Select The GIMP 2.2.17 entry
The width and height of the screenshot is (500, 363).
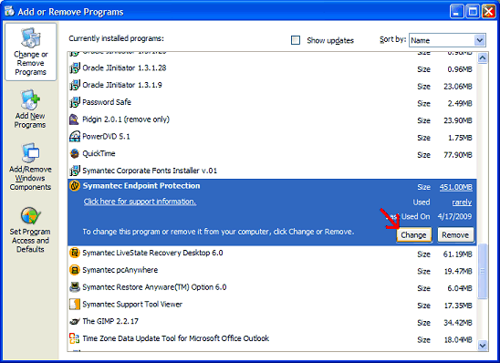pyautogui.click(x=272, y=322)
